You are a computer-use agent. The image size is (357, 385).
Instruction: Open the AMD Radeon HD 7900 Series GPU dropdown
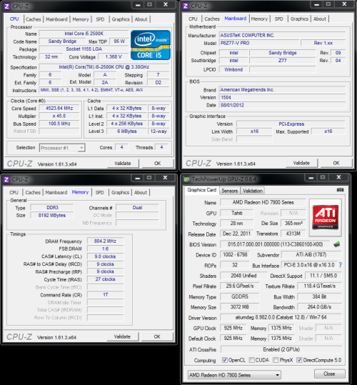pos(234,375)
